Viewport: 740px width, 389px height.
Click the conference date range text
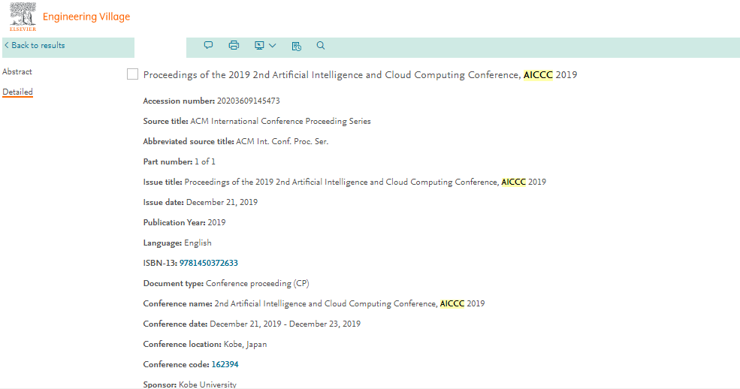[285, 324]
